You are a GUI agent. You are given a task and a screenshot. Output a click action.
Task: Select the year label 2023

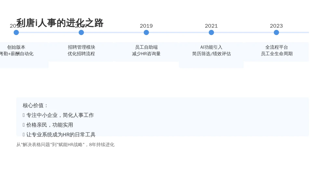(x=276, y=26)
